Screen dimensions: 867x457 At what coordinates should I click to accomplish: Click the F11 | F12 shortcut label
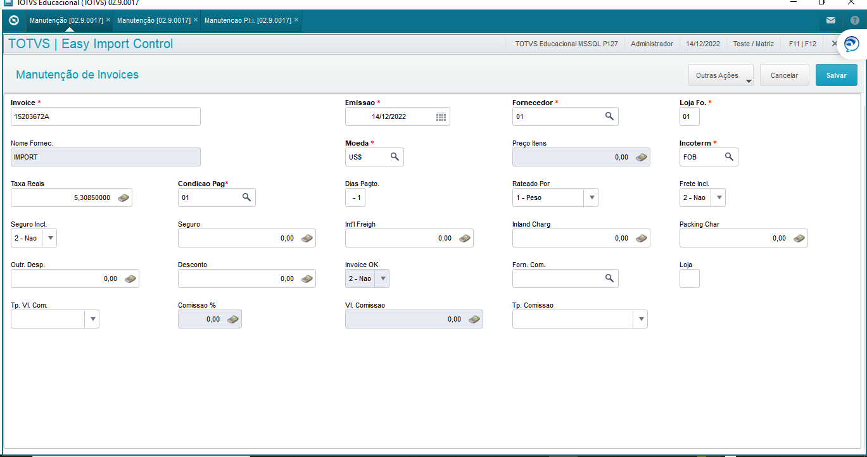pos(802,44)
